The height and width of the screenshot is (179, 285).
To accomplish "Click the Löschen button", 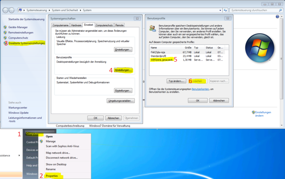I will [197, 81].
